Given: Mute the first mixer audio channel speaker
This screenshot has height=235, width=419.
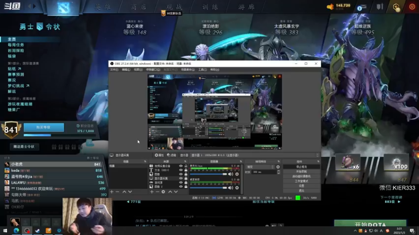Looking at the screenshot, I should point(230,174).
